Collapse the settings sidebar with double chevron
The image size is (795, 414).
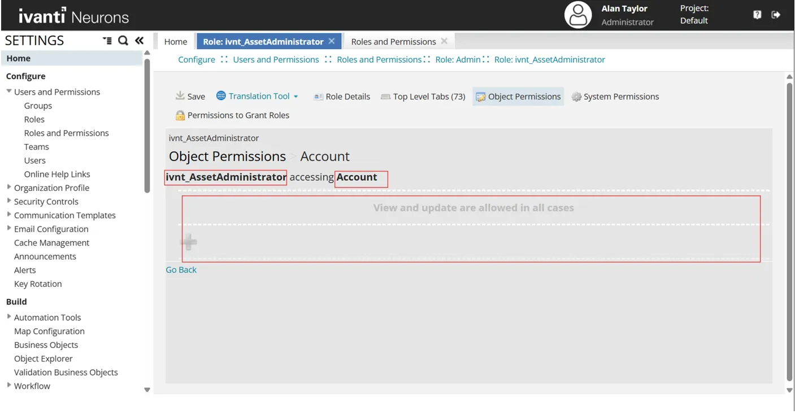click(x=139, y=40)
